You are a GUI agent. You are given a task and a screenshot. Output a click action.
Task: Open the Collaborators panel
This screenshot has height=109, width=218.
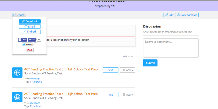point(187,15)
